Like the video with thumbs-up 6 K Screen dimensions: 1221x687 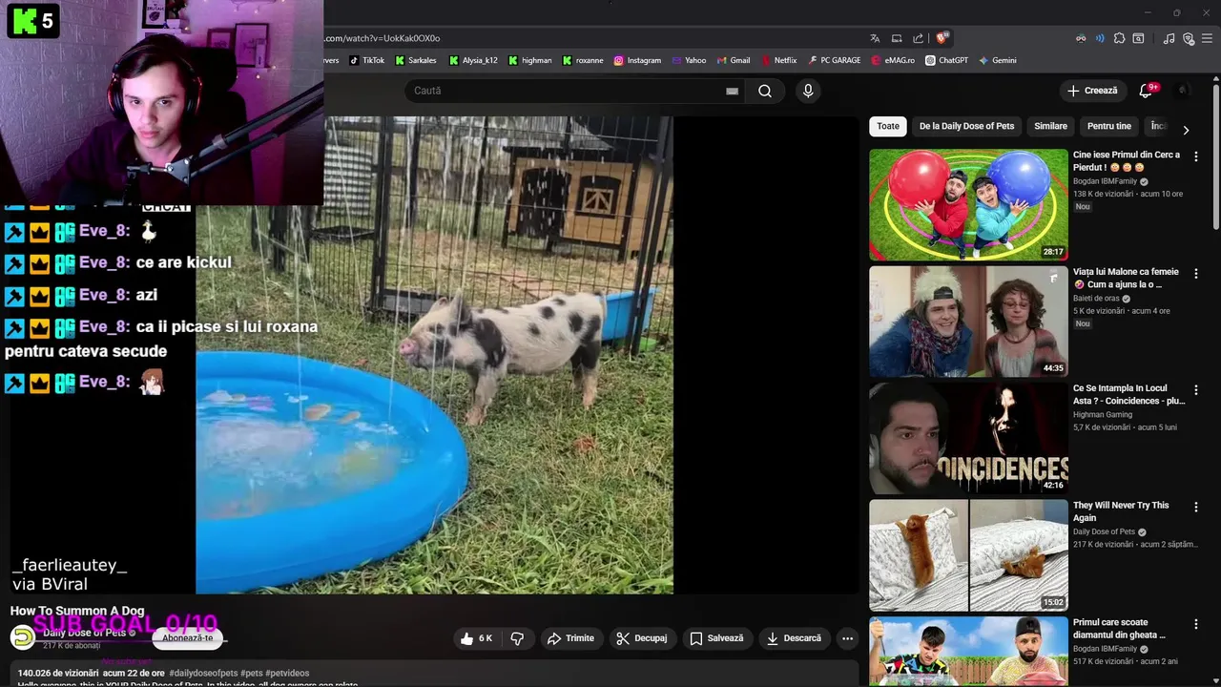(476, 638)
